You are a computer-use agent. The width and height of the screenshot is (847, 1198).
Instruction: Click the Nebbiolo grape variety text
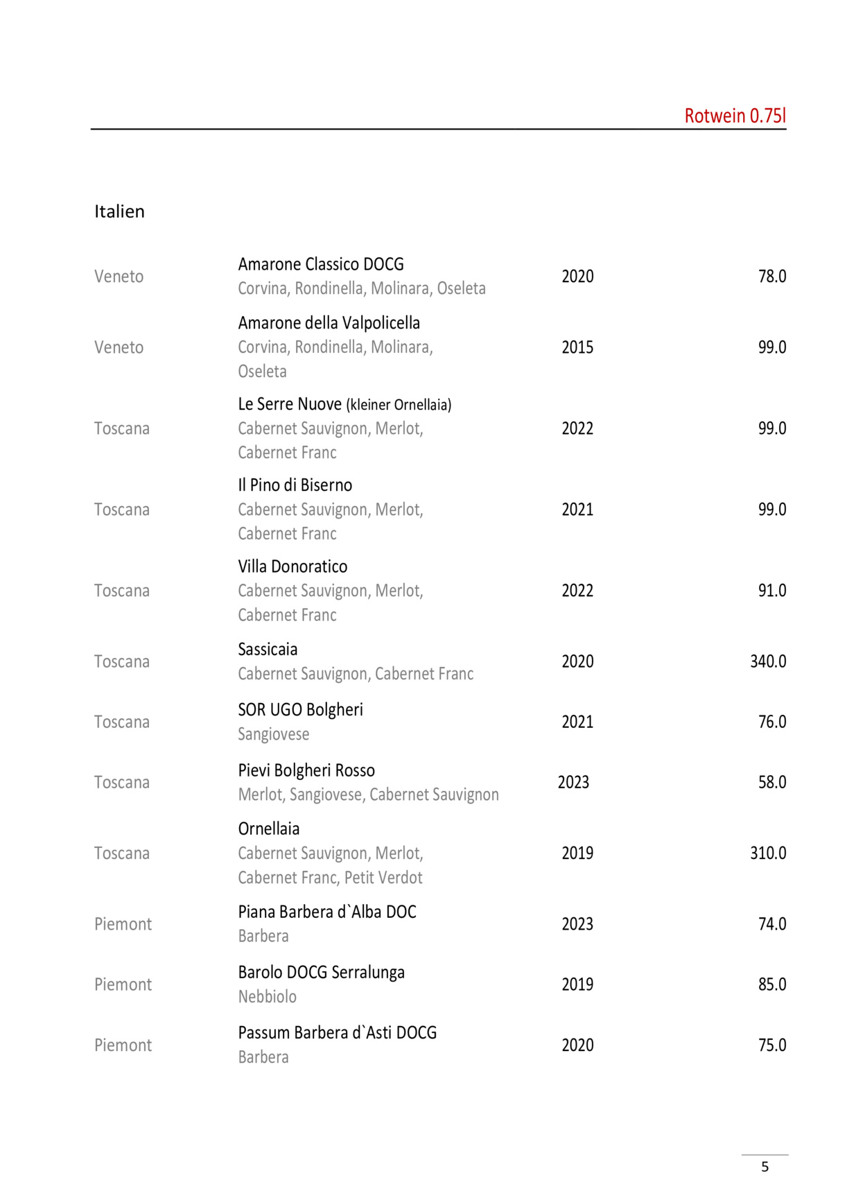coord(267,997)
